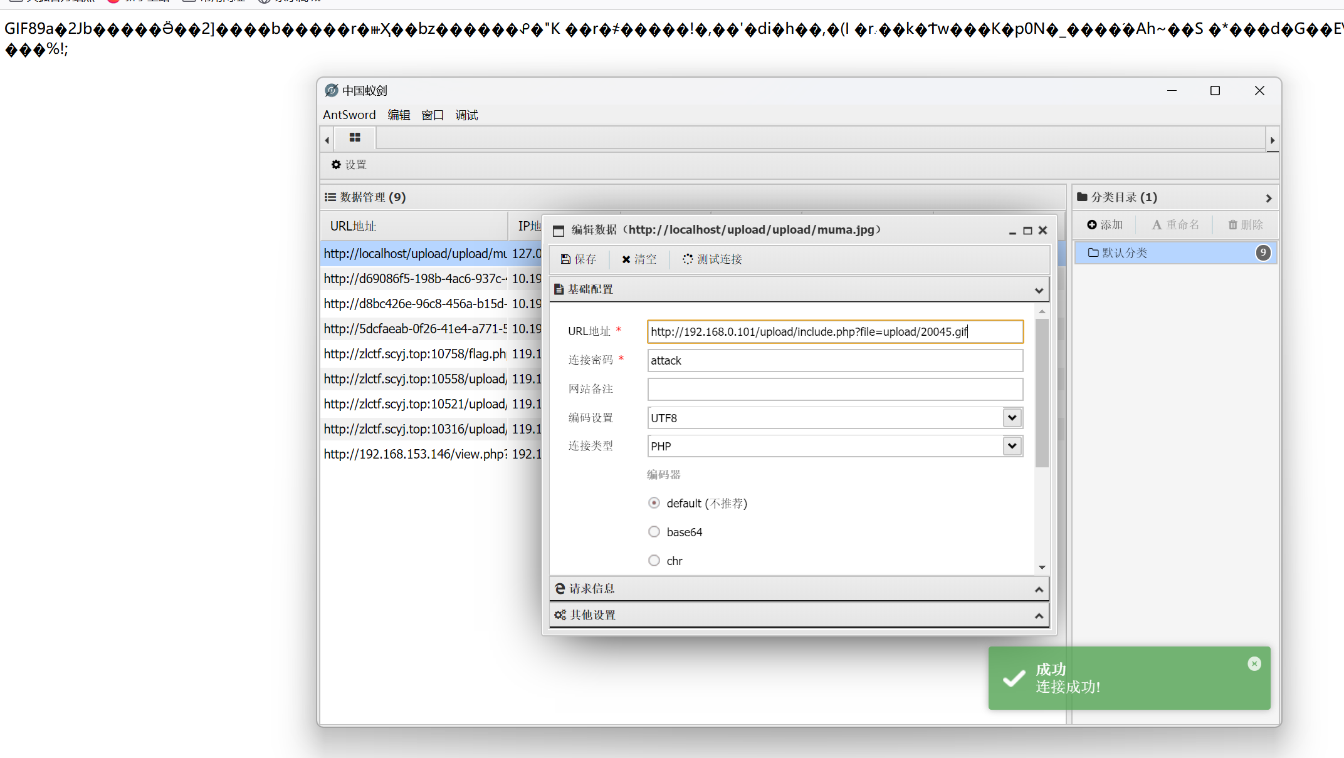The width and height of the screenshot is (1344, 758).
Task: Select the chr encoder radio button
Action: pos(654,561)
